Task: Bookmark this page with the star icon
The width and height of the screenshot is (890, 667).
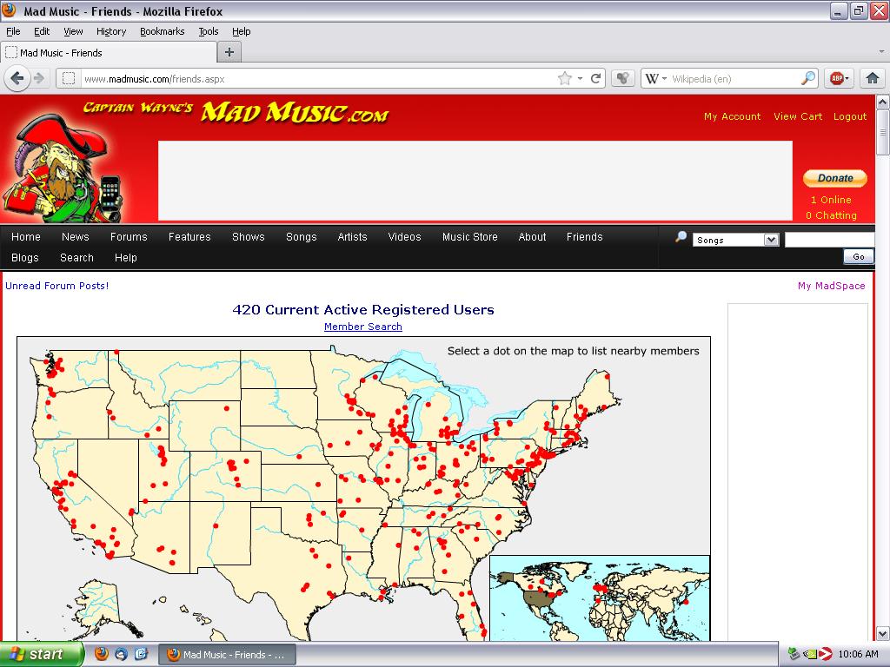Action: [565, 78]
